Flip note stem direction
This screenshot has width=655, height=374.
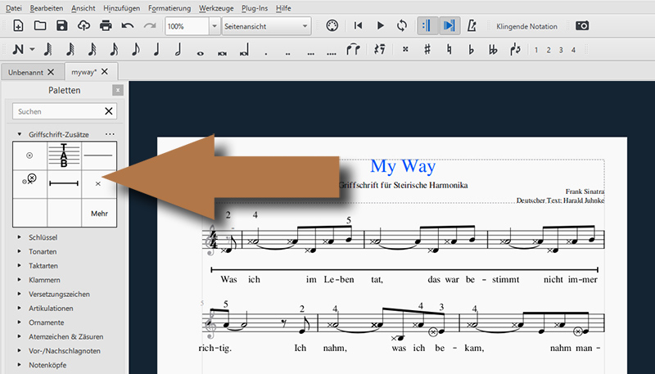[x=515, y=50]
